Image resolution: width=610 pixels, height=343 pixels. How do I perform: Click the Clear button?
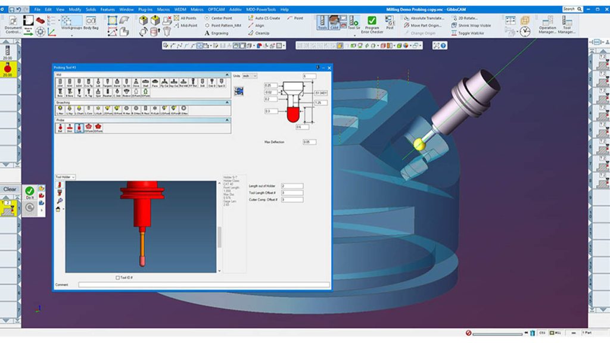(10, 189)
